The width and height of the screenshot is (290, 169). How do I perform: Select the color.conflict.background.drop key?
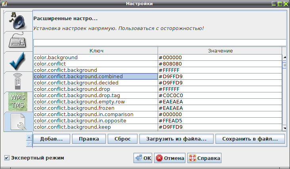click(x=95, y=89)
